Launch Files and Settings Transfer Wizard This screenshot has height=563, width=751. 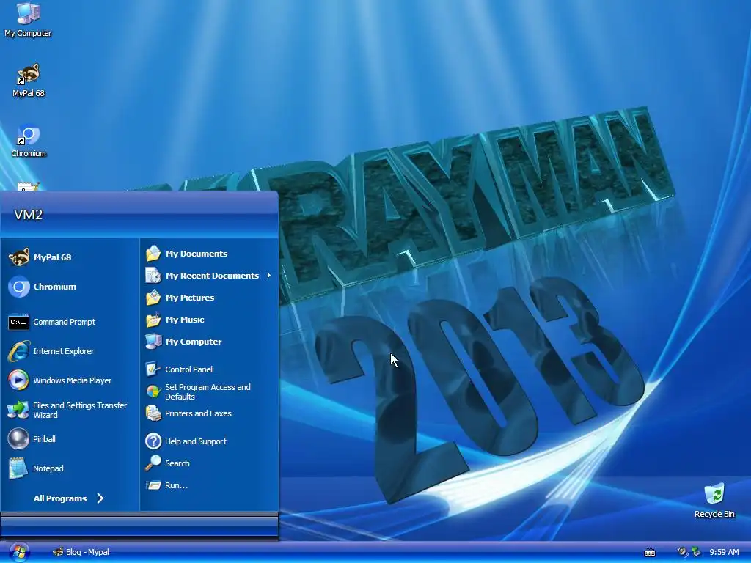coord(70,410)
